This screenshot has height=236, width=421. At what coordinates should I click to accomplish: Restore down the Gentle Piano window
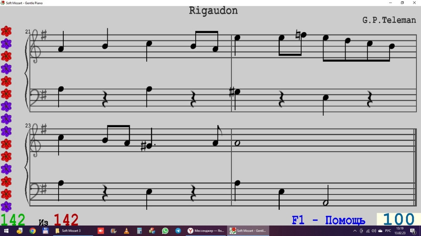[402, 3]
